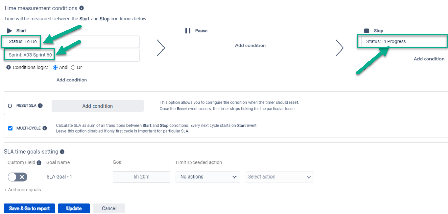This screenshot has width=448, height=214.
Task: Select the Or conditions logic radio button
Action: point(73,67)
